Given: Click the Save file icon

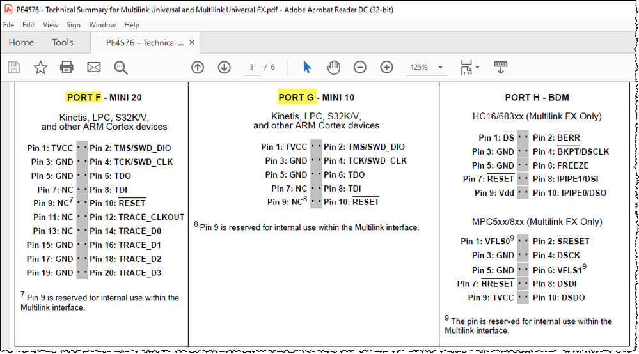Looking at the screenshot, I should tap(14, 67).
